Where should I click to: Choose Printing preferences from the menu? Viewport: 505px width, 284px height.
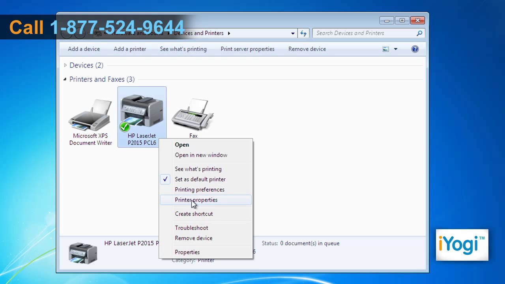pyautogui.click(x=206, y=189)
